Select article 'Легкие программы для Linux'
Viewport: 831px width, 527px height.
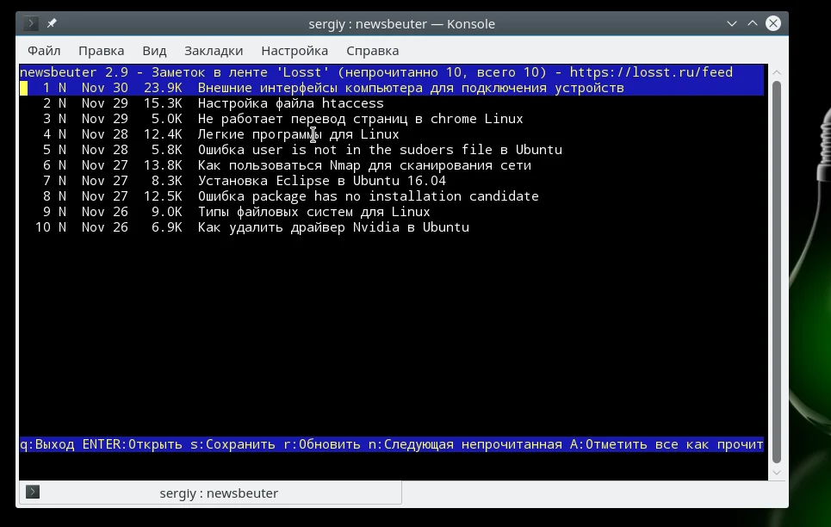(392, 134)
